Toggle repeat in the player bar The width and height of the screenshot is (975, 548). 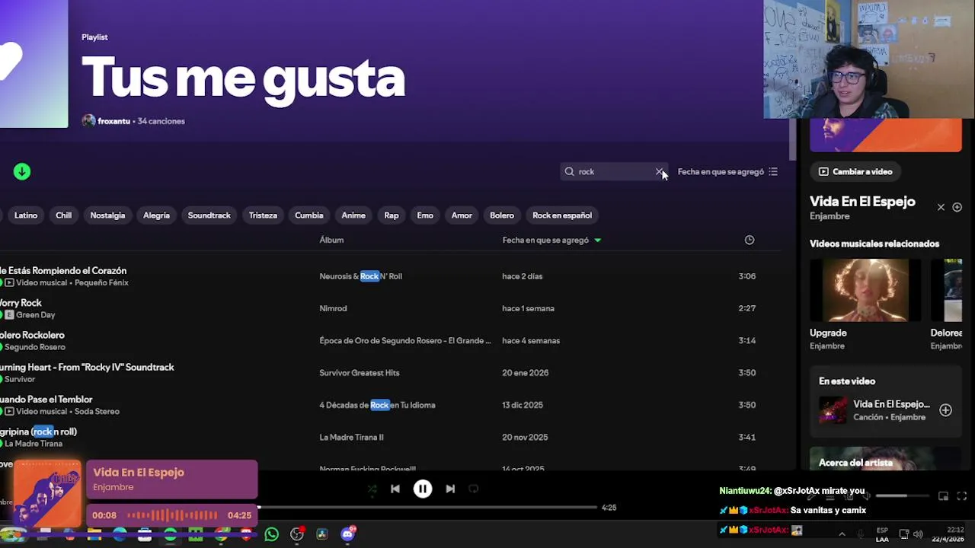pos(473,489)
